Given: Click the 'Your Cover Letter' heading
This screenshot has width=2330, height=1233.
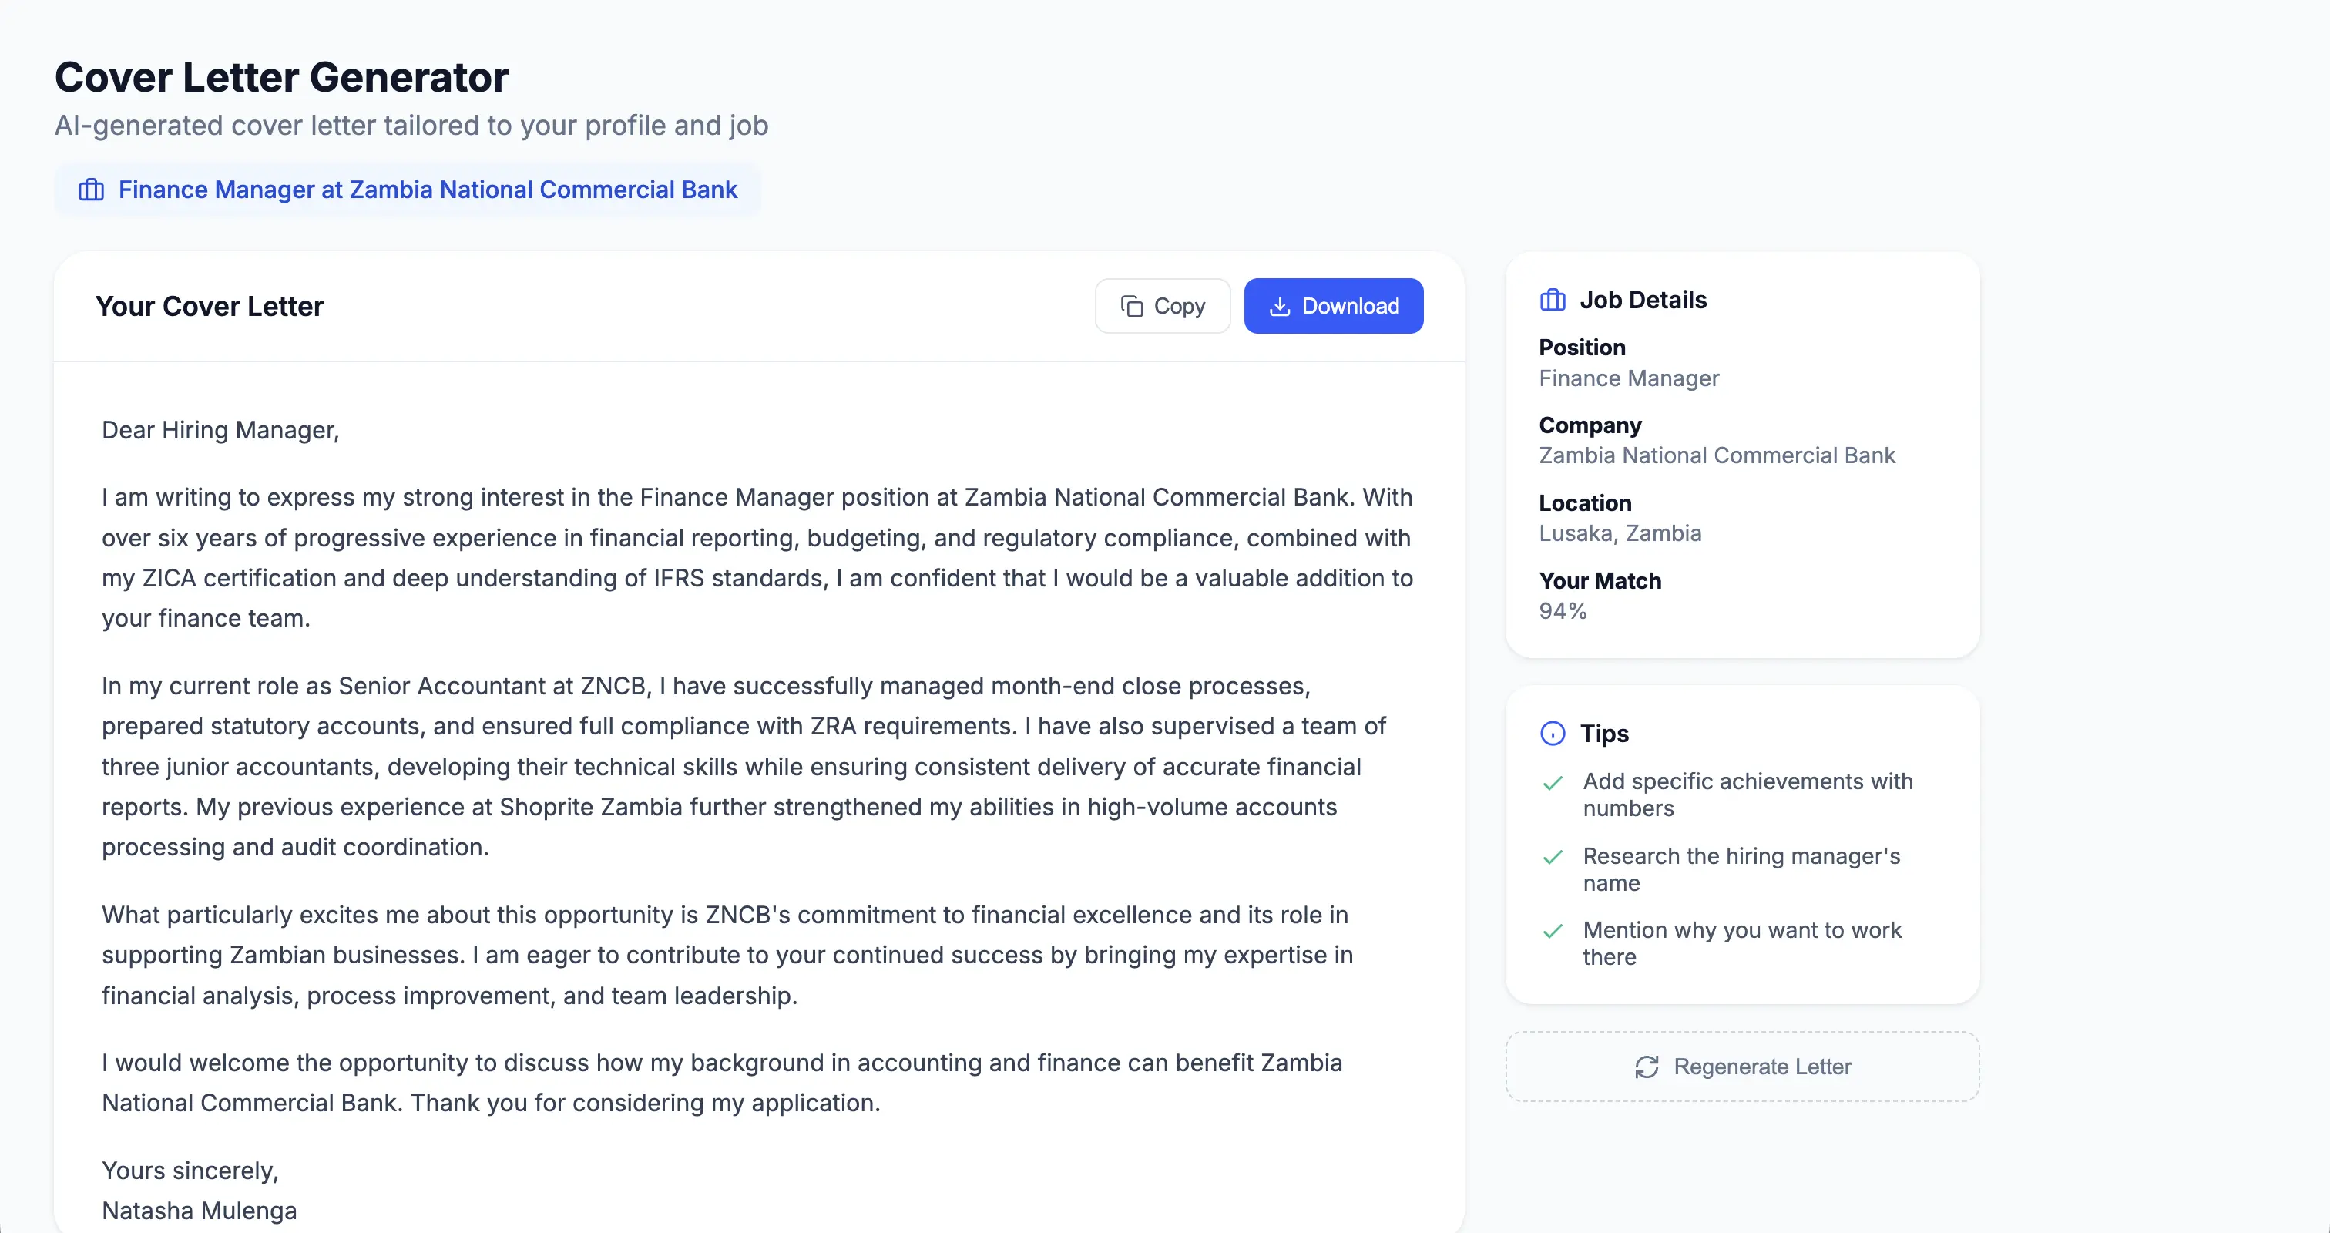Looking at the screenshot, I should [x=209, y=307].
